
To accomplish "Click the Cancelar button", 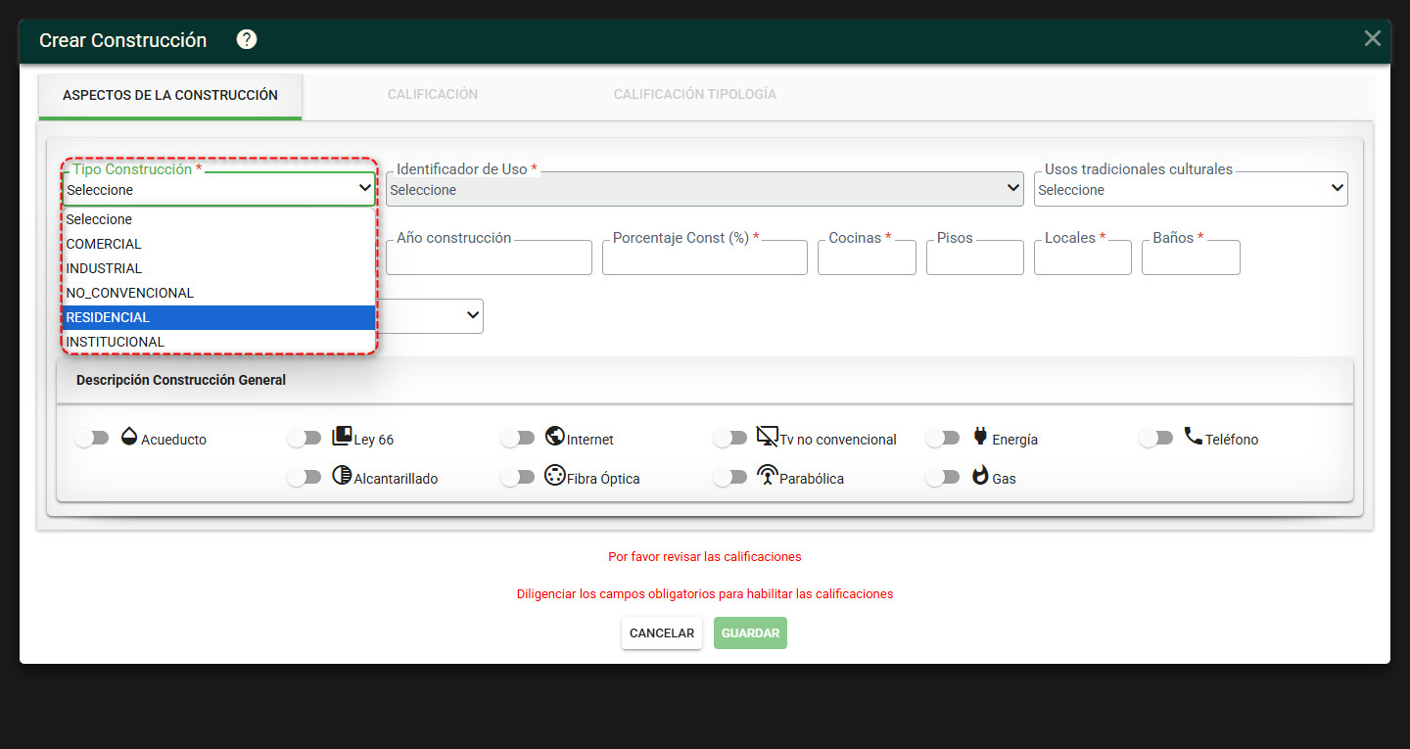I will [x=662, y=633].
